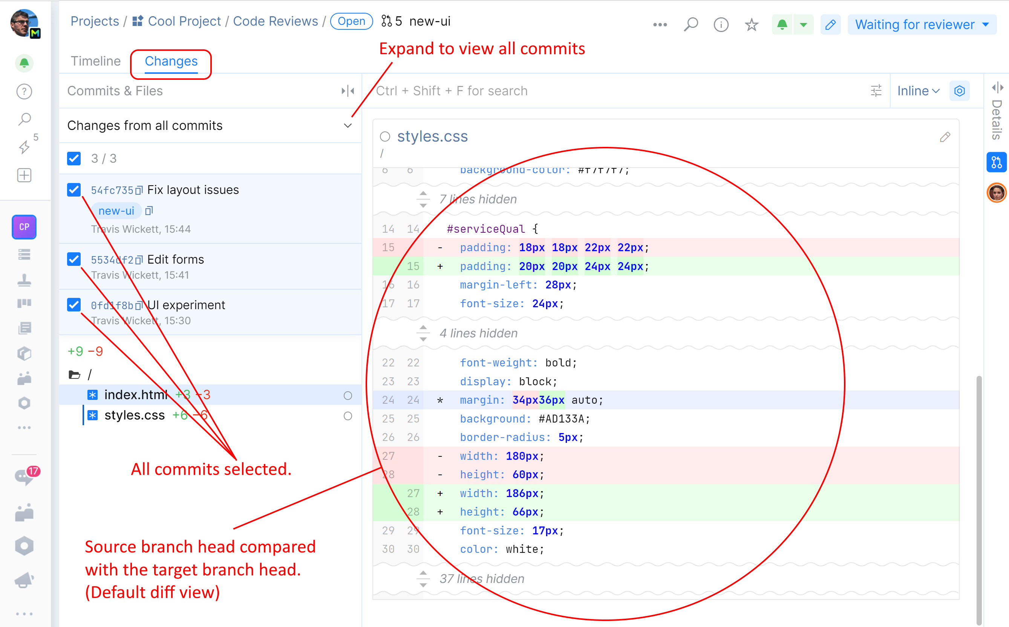Open notifications bell in left sidebar
Image resolution: width=1009 pixels, height=627 pixels.
24,63
